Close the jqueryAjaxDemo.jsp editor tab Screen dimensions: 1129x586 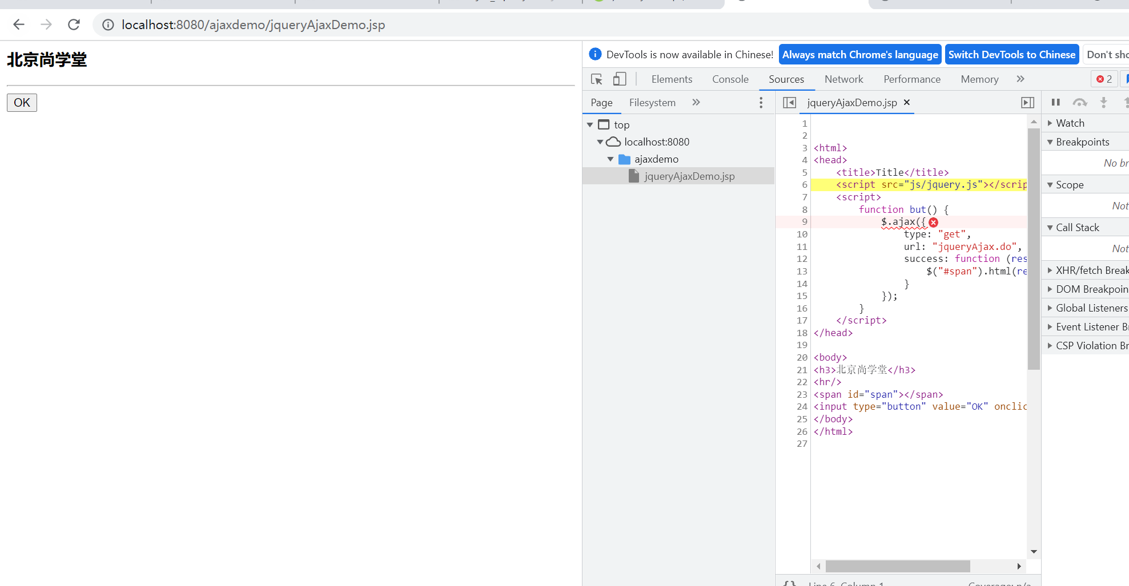click(906, 102)
